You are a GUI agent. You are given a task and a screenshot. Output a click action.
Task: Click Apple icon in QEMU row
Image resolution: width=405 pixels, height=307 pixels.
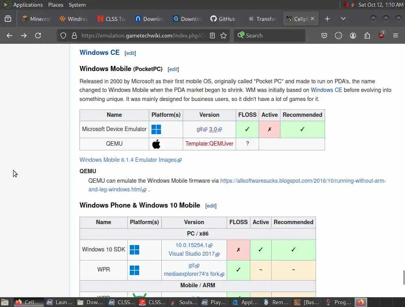pyautogui.click(x=156, y=144)
